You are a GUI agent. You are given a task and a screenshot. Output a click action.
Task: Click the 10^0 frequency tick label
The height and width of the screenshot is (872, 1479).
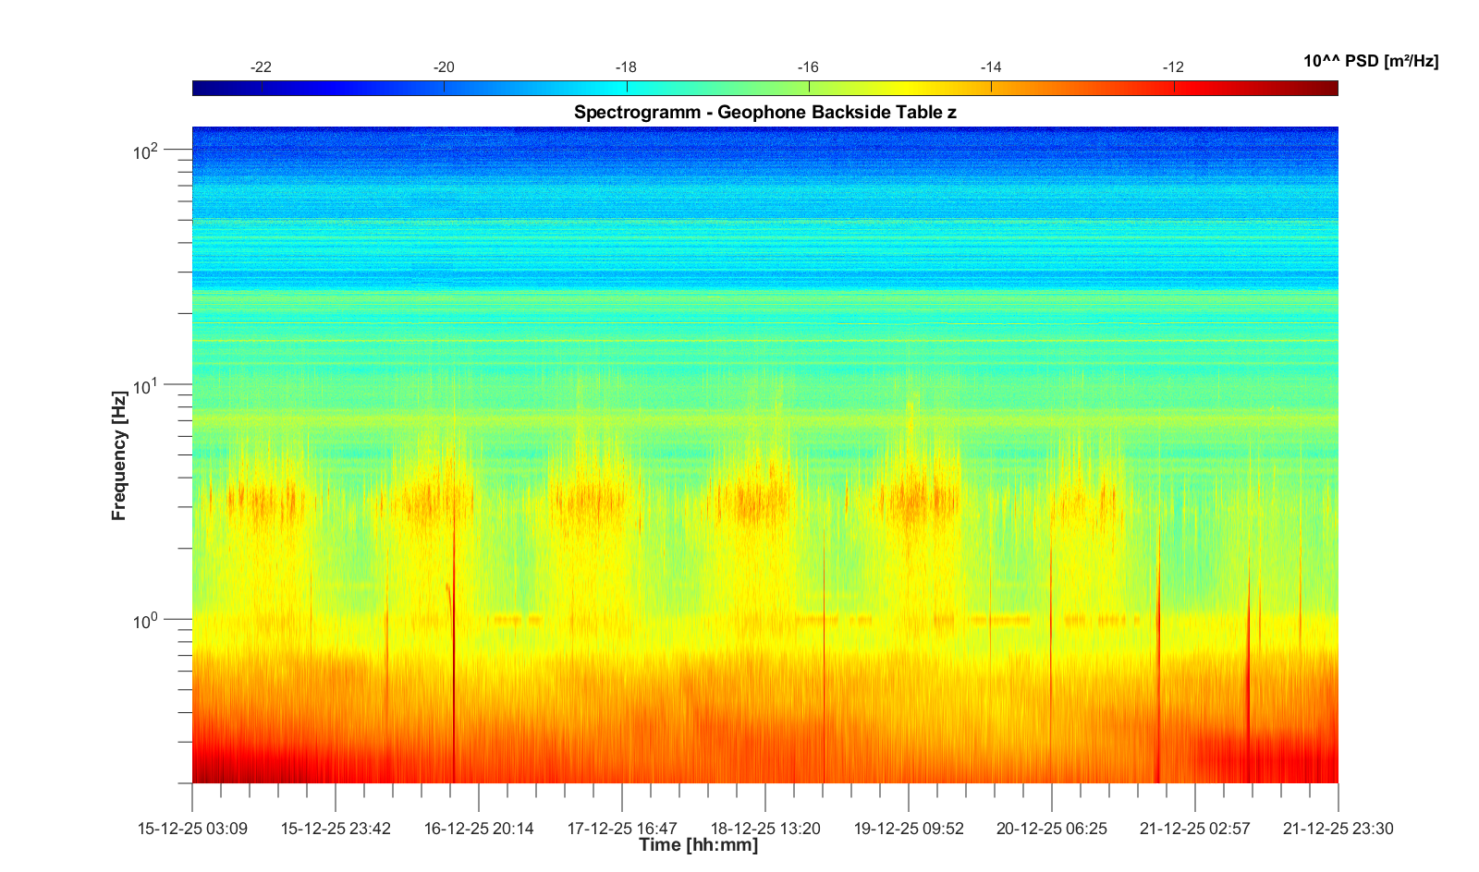(x=147, y=620)
